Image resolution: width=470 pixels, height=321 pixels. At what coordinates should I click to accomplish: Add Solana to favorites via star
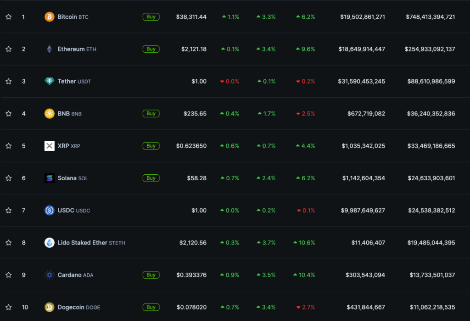[8, 178]
